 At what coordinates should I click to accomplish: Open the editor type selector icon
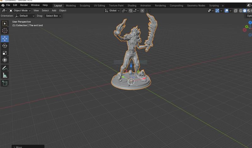pyautogui.click(x=4, y=11)
